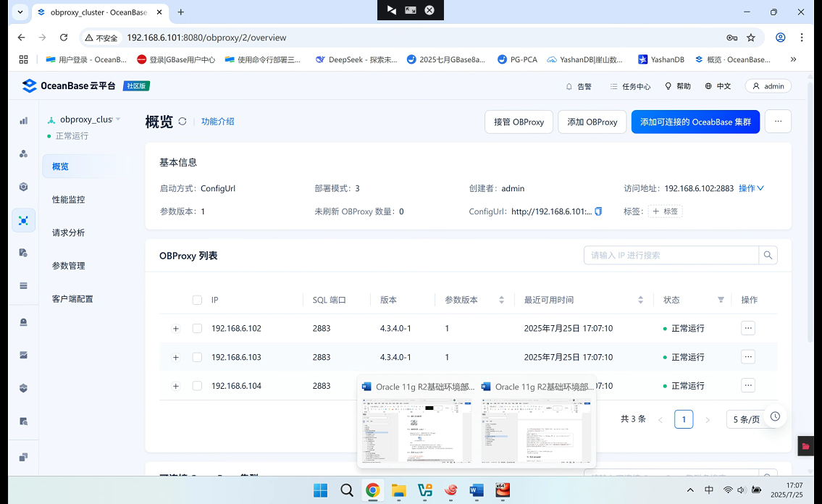
Task: Click the 添加 OBProxy button
Action: click(592, 122)
